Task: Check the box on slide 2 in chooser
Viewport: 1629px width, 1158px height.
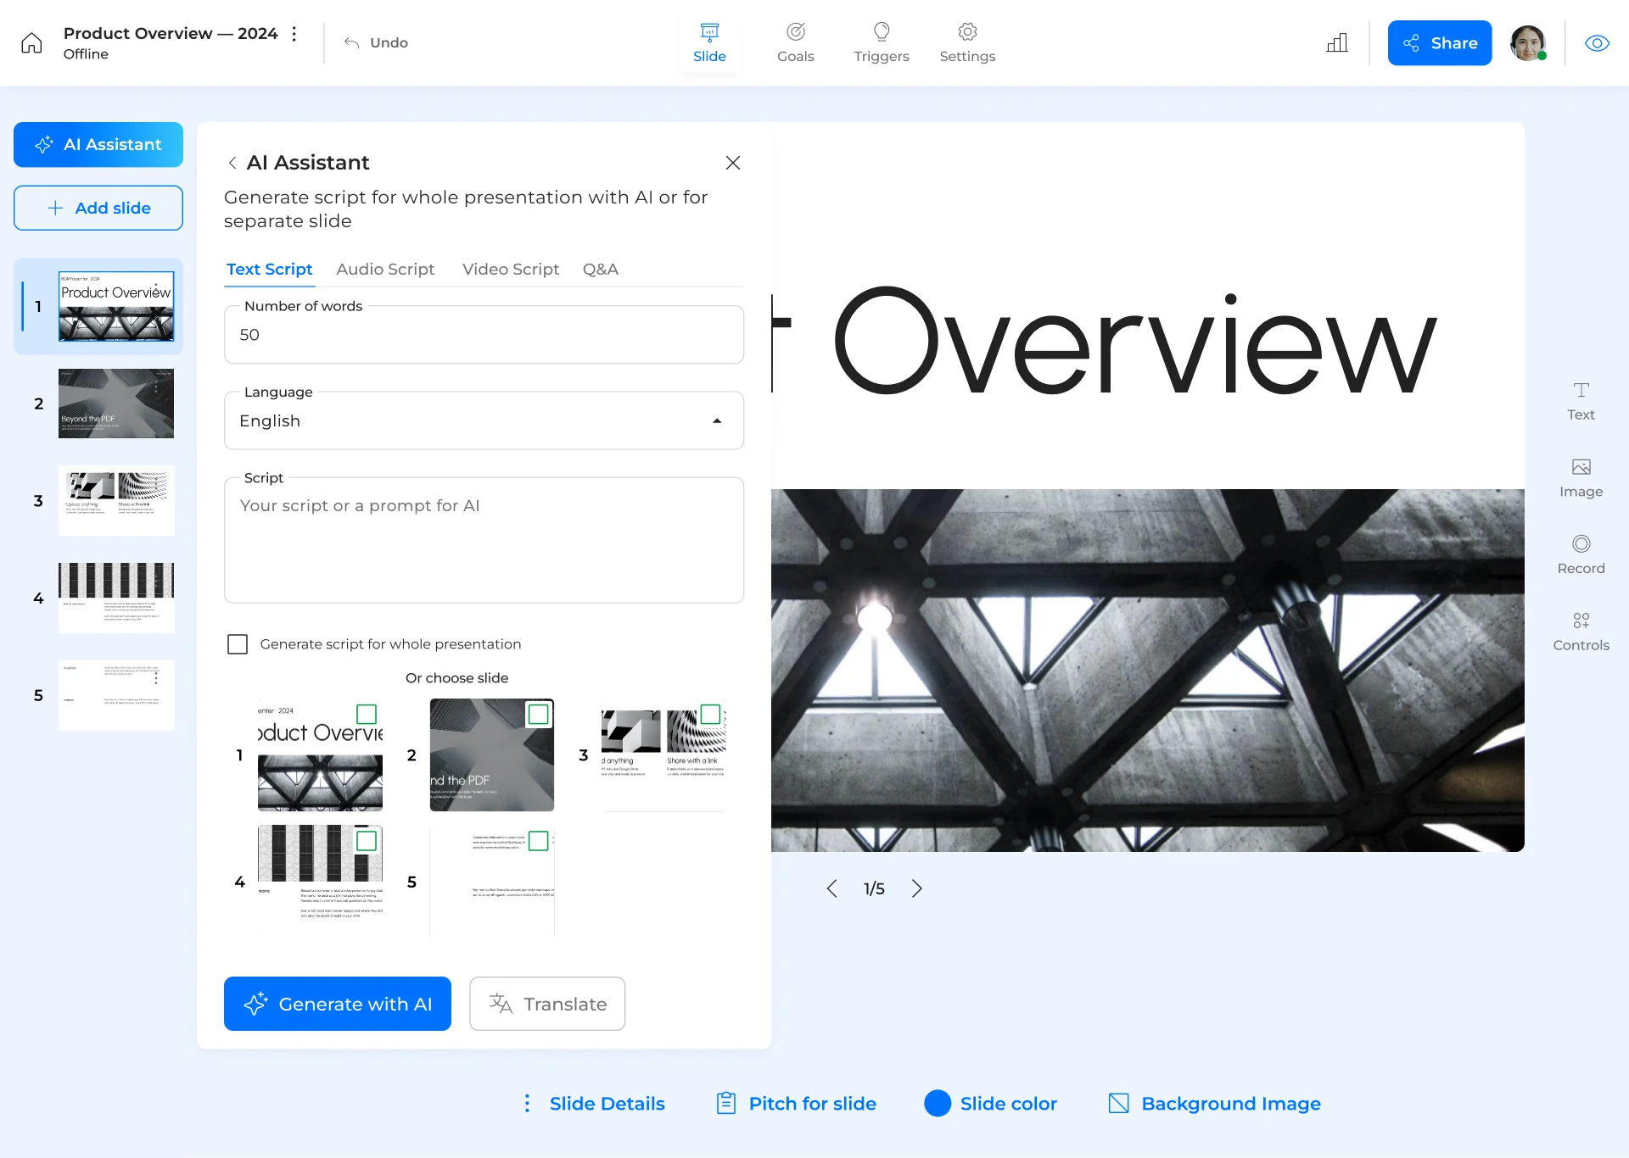Action: (x=539, y=714)
